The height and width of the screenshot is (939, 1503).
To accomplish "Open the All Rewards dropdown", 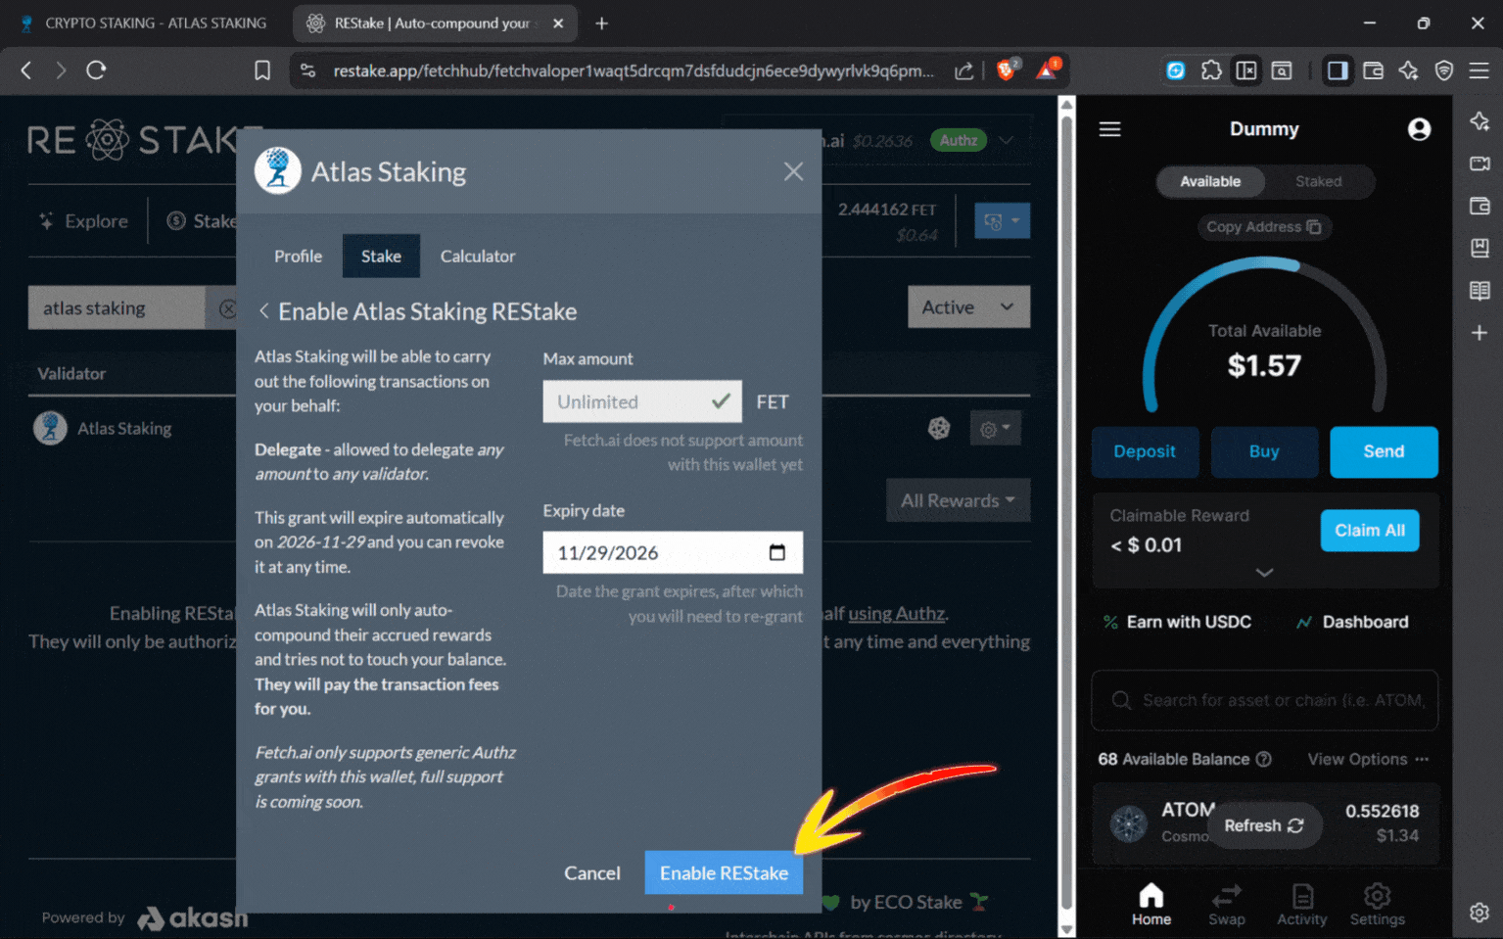I will point(958,500).
